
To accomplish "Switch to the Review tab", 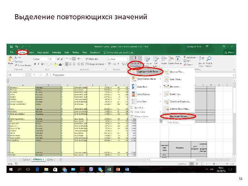I will point(75,52).
